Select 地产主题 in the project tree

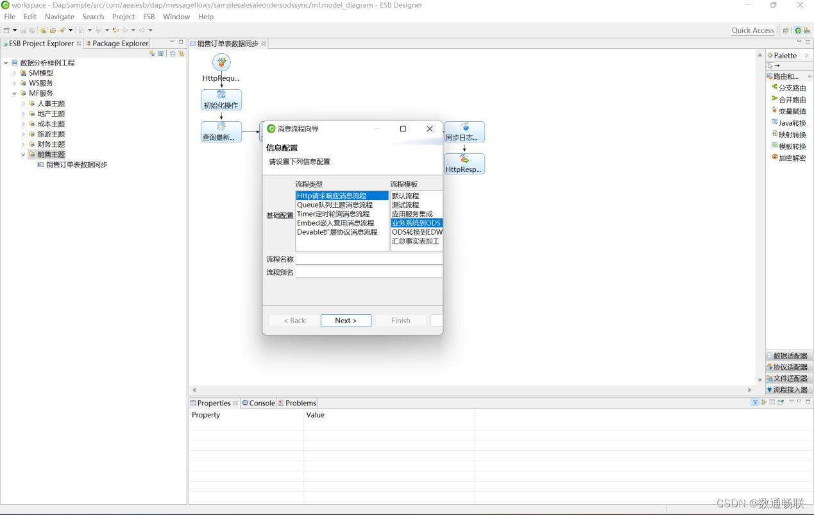pyautogui.click(x=51, y=114)
